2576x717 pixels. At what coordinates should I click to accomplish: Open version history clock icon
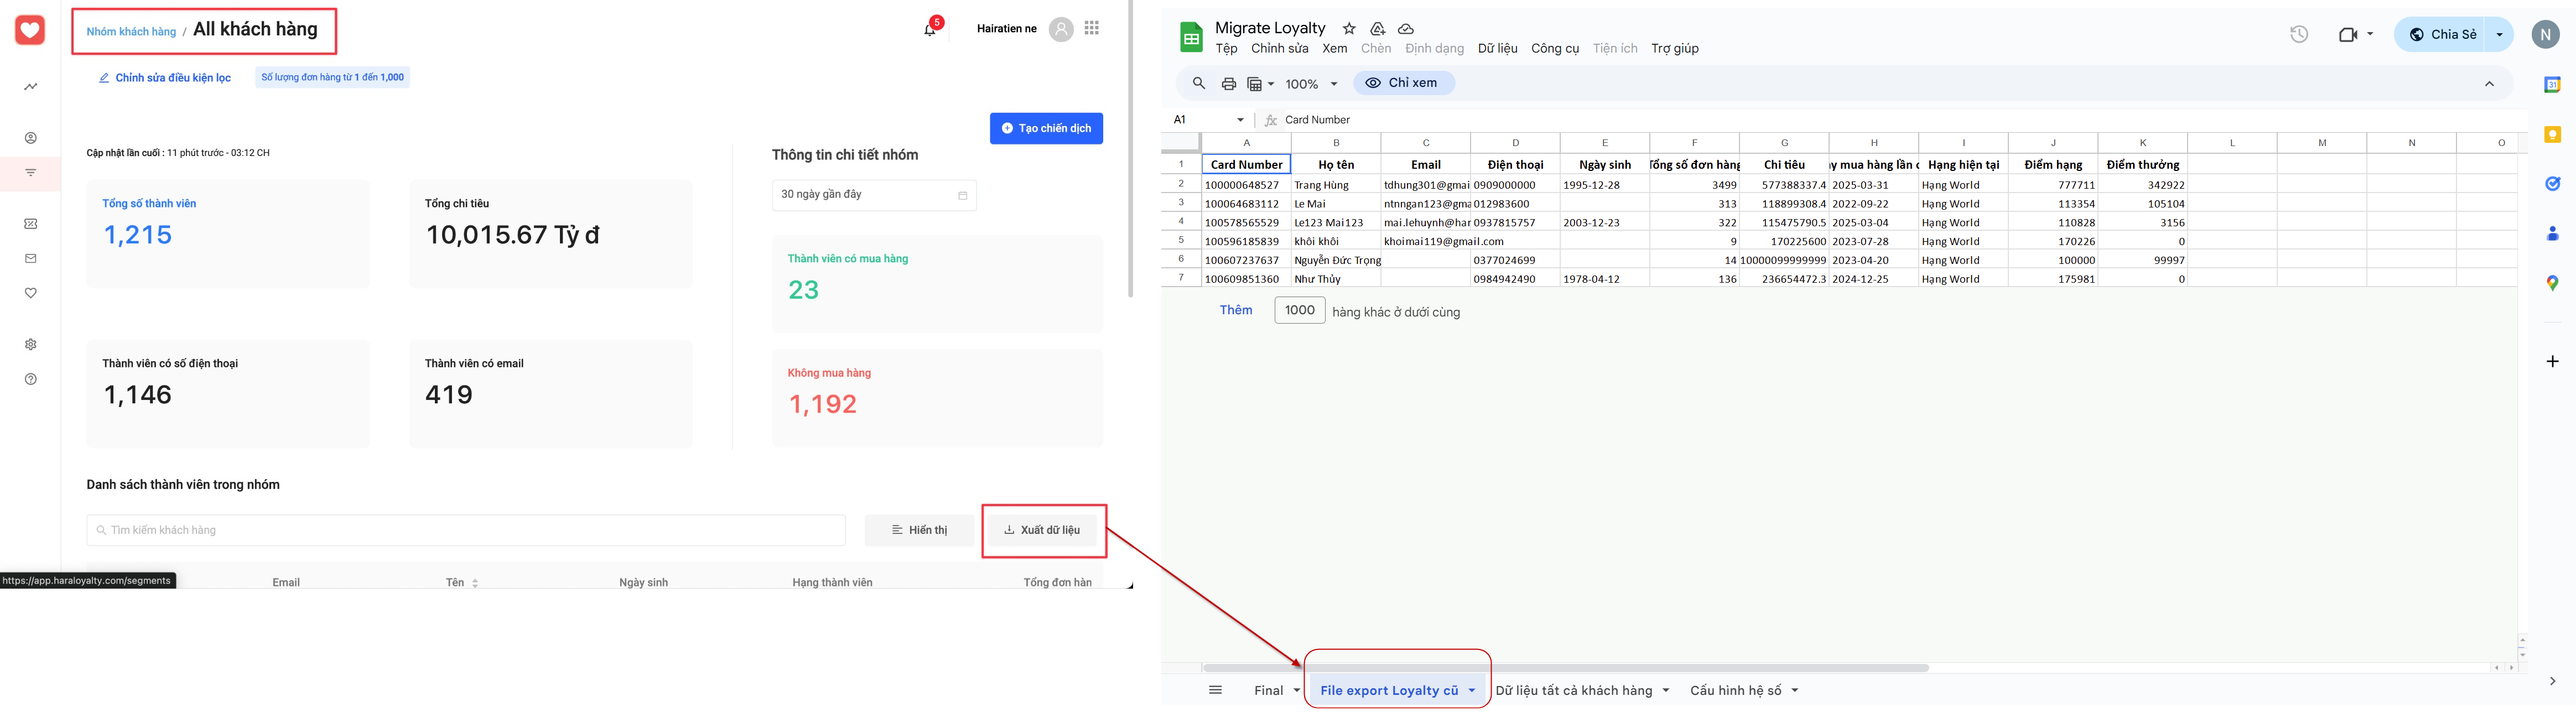coord(2299,34)
